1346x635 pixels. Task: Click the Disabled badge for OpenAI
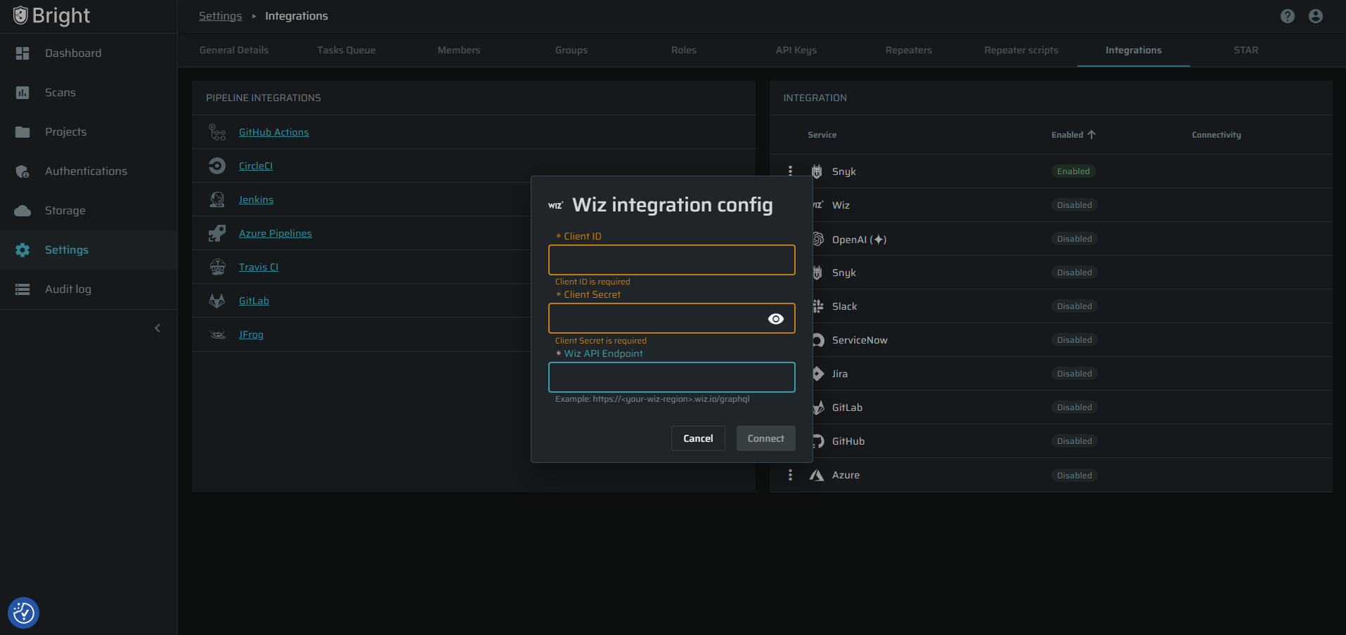tap(1075, 239)
